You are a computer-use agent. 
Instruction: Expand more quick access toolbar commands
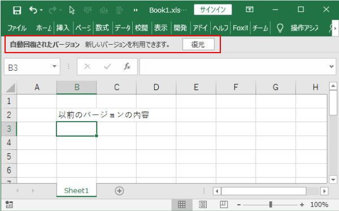[x=136, y=10]
